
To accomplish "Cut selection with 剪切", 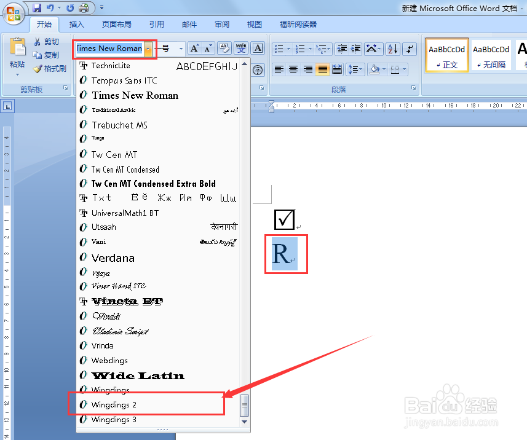I will click(46, 42).
